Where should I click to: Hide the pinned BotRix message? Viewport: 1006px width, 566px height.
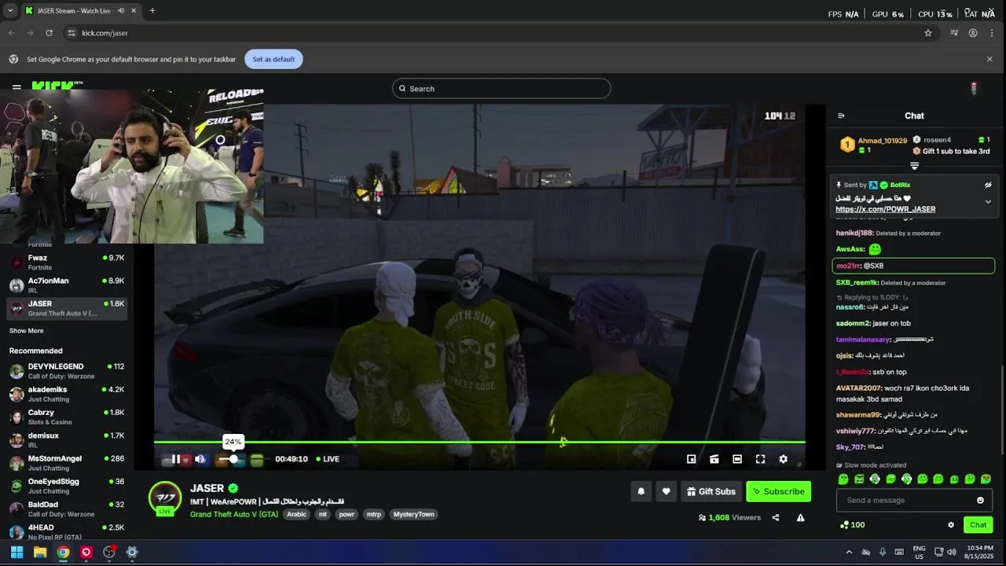pos(988,186)
